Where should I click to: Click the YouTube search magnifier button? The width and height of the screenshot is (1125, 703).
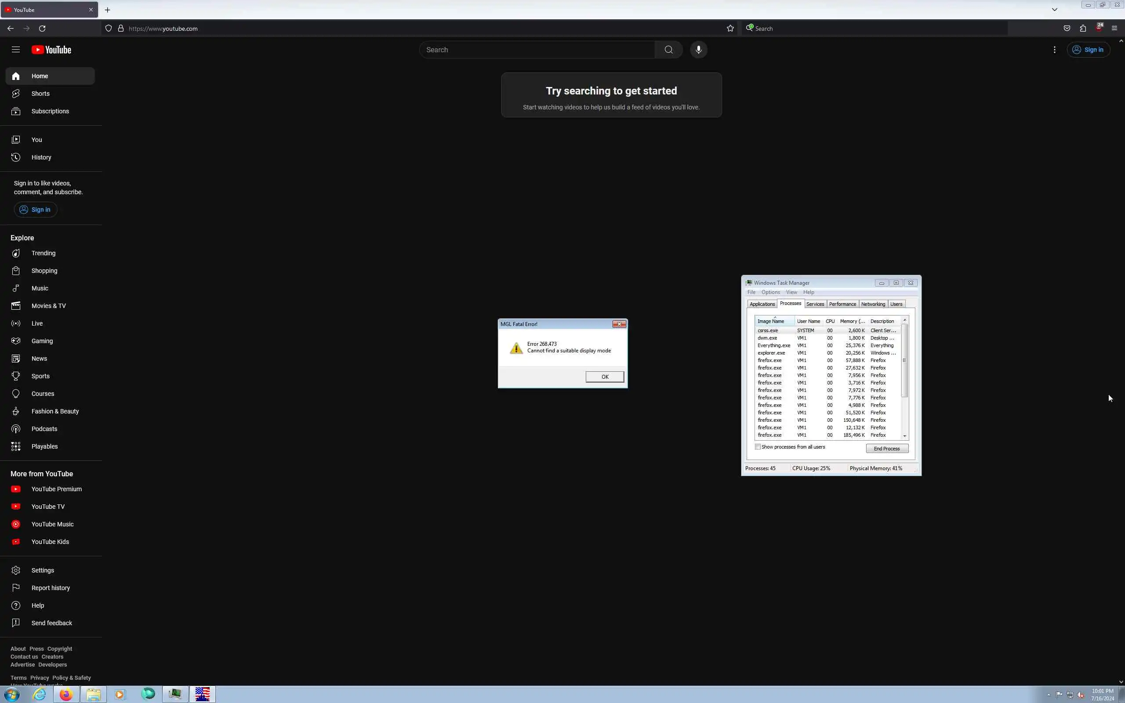(668, 50)
